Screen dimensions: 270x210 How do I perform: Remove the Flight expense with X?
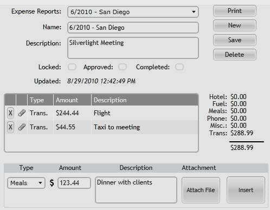[10, 113]
